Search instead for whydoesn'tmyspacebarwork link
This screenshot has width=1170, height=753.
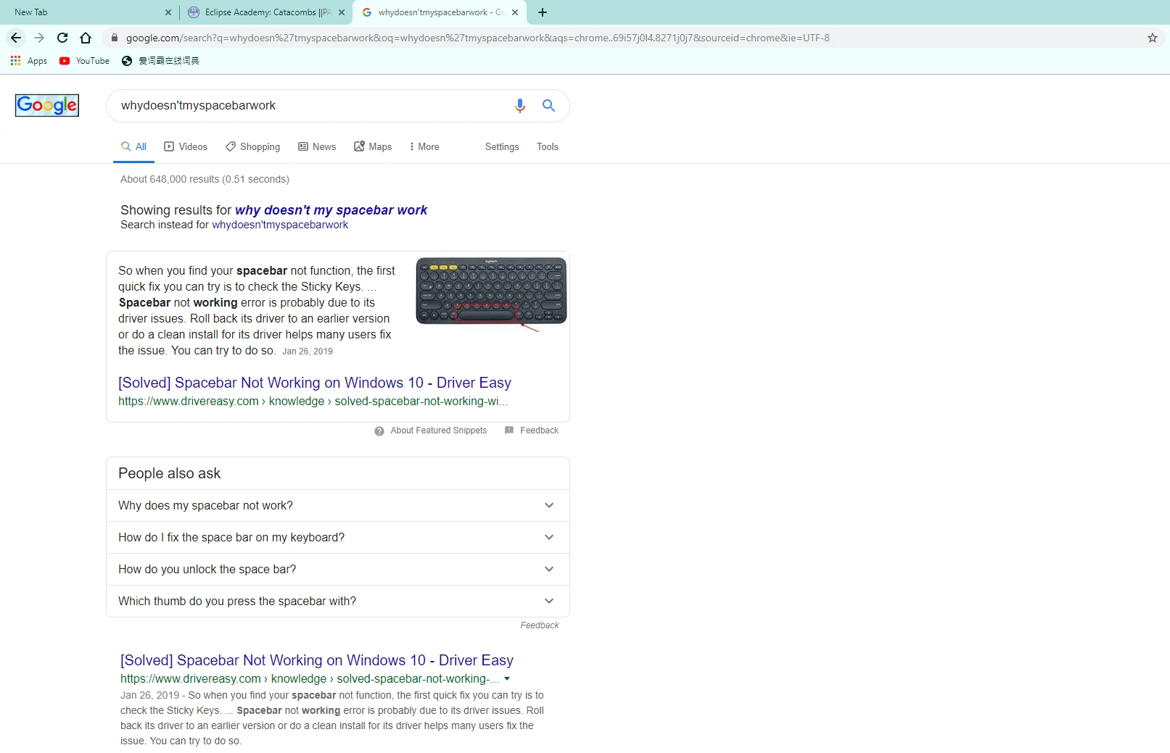279,225
